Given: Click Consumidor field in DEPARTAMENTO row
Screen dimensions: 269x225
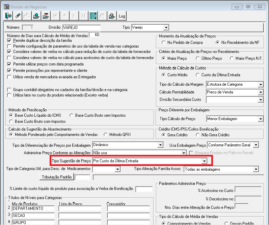Looking at the screenshot, I should (128, 208).
